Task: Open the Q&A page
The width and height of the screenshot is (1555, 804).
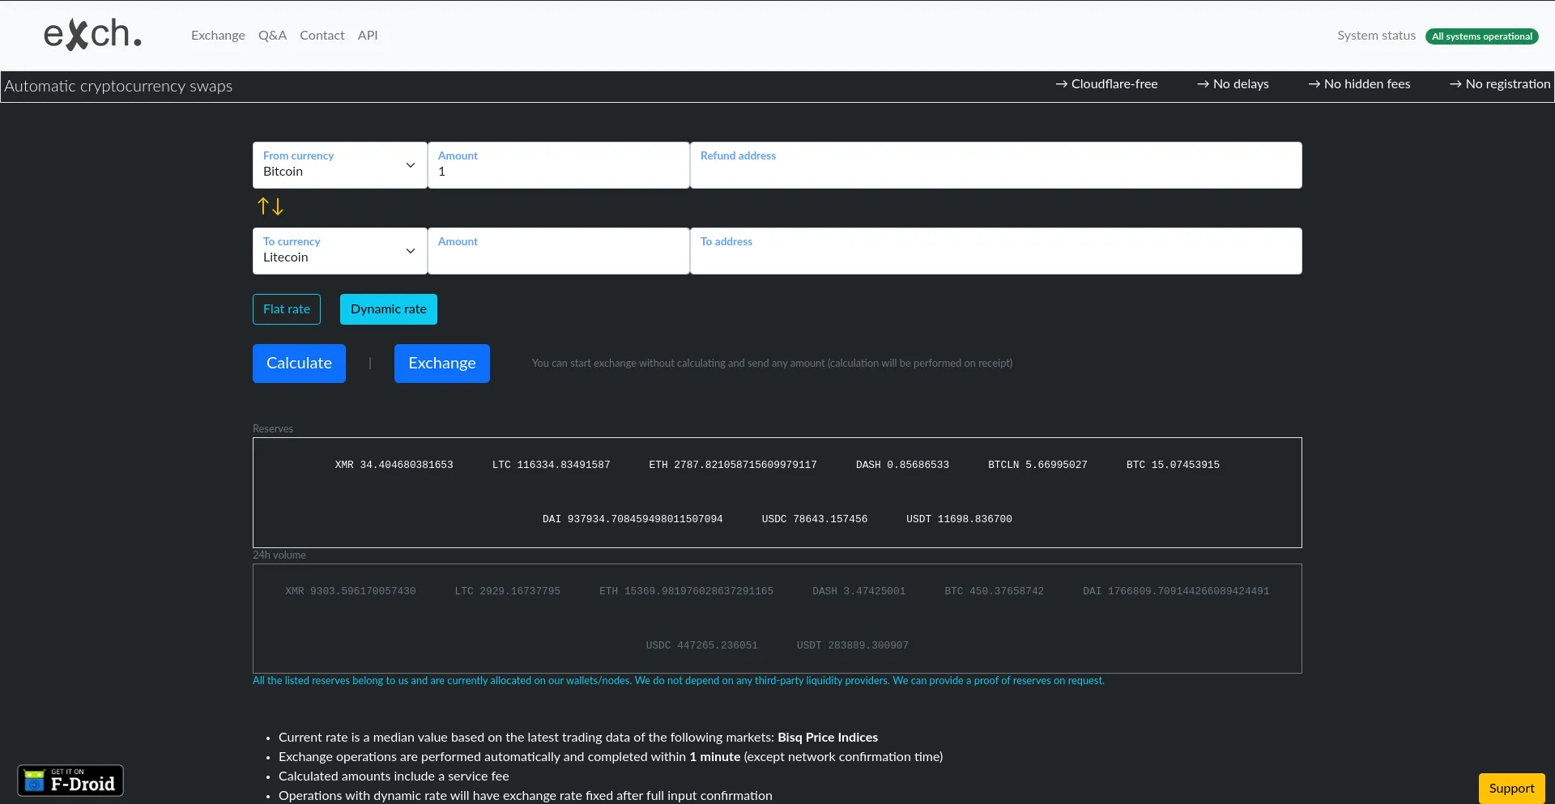Action: click(x=272, y=36)
